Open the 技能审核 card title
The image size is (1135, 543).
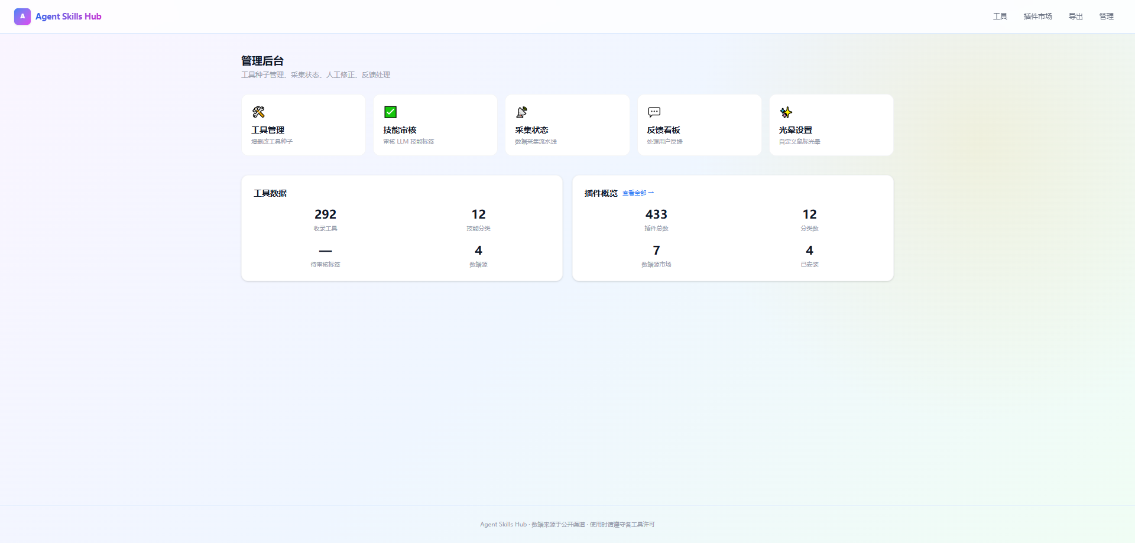[x=400, y=130]
